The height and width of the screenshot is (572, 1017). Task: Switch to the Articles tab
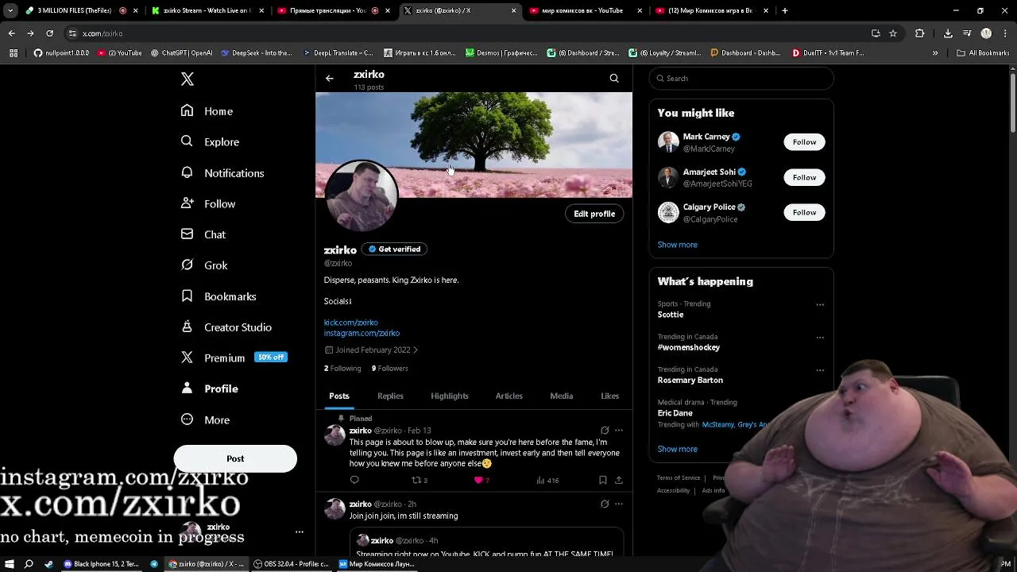point(509,396)
